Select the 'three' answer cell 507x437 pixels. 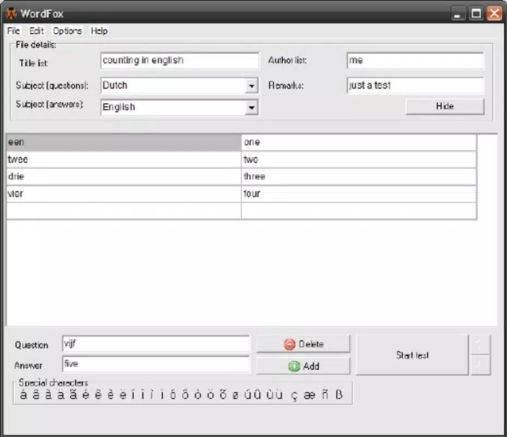359,177
